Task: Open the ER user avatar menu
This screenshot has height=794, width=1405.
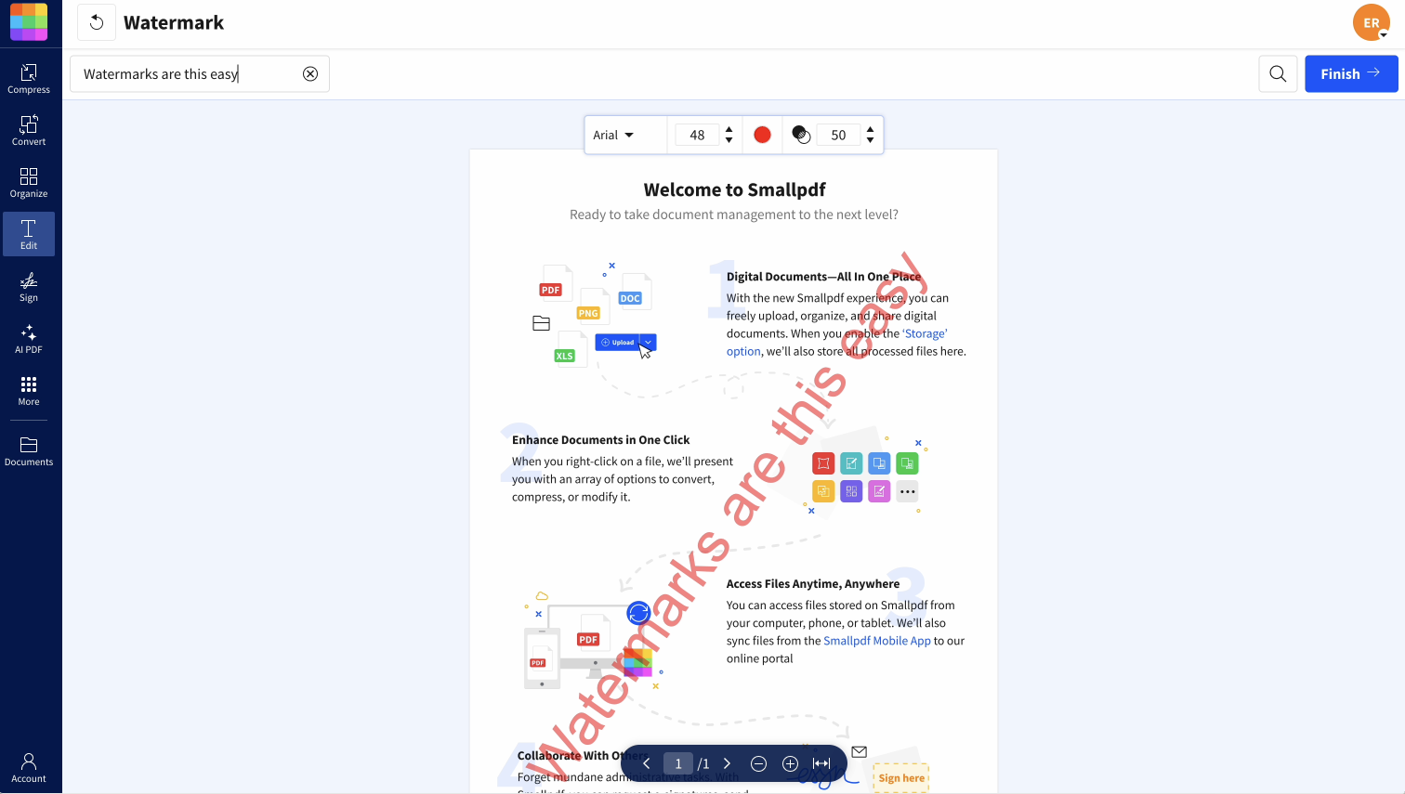Action: coord(1372,22)
